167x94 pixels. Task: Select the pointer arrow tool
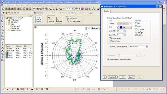click(2, 18)
